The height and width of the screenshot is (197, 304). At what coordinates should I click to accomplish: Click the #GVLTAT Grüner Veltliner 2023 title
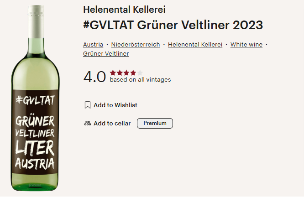(x=173, y=25)
